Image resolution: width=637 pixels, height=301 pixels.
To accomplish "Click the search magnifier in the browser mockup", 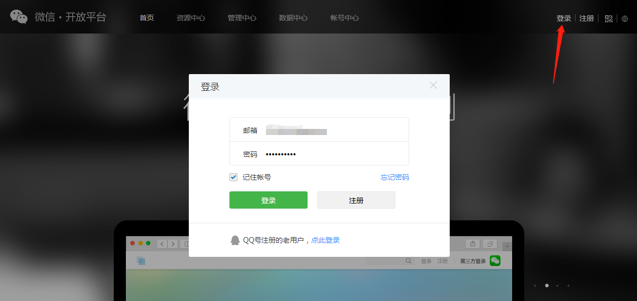I will pos(408,260).
